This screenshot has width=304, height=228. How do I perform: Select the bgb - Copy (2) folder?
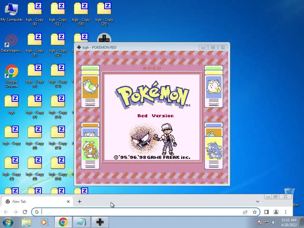click(x=12, y=168)
